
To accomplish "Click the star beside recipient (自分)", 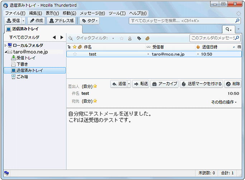I will click(x=95, y=101).
